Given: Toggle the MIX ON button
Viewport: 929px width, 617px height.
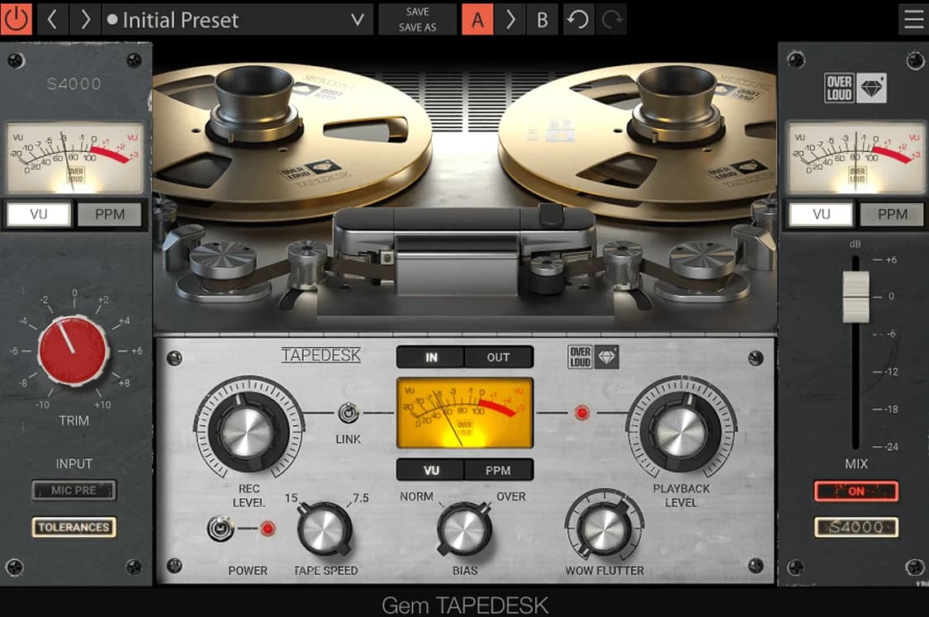Looking at the screenshot, I should coord(856,491).
